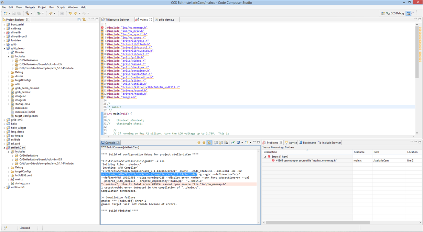The height and width of the screenshot is (232, 423).
Task: Collapse all in Project Explorer
Action: pyautogui.click(x=79, y=20)
